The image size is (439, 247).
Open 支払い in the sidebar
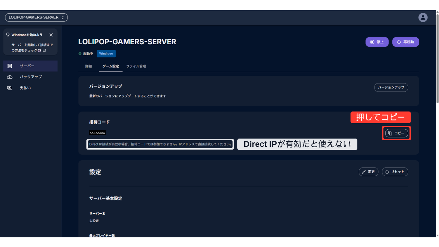tap(31, 88)
